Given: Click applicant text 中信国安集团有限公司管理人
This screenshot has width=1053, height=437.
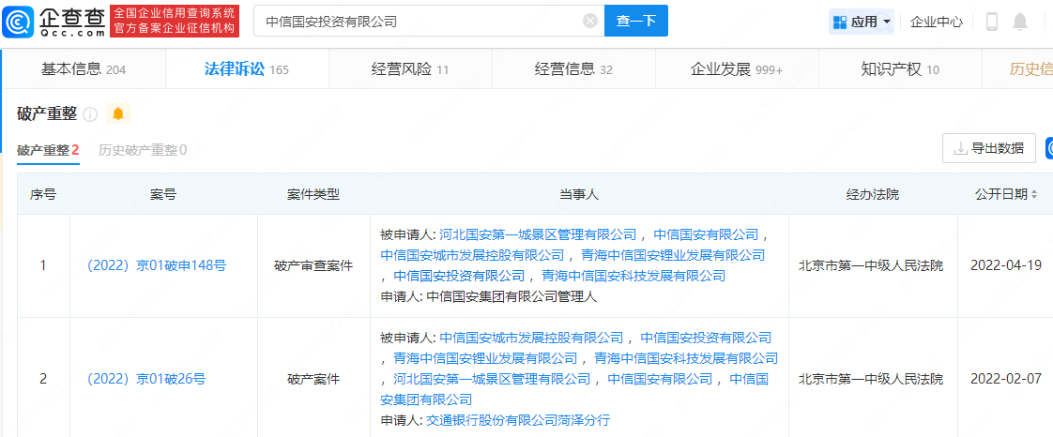Looking at the screenshot, I should click(511, 296).
